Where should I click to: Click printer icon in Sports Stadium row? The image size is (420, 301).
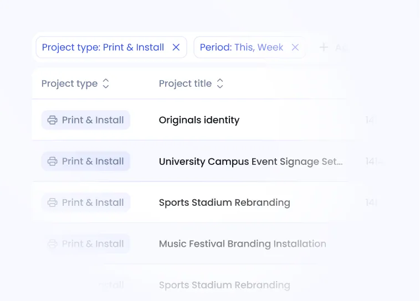tap(52, 203)
